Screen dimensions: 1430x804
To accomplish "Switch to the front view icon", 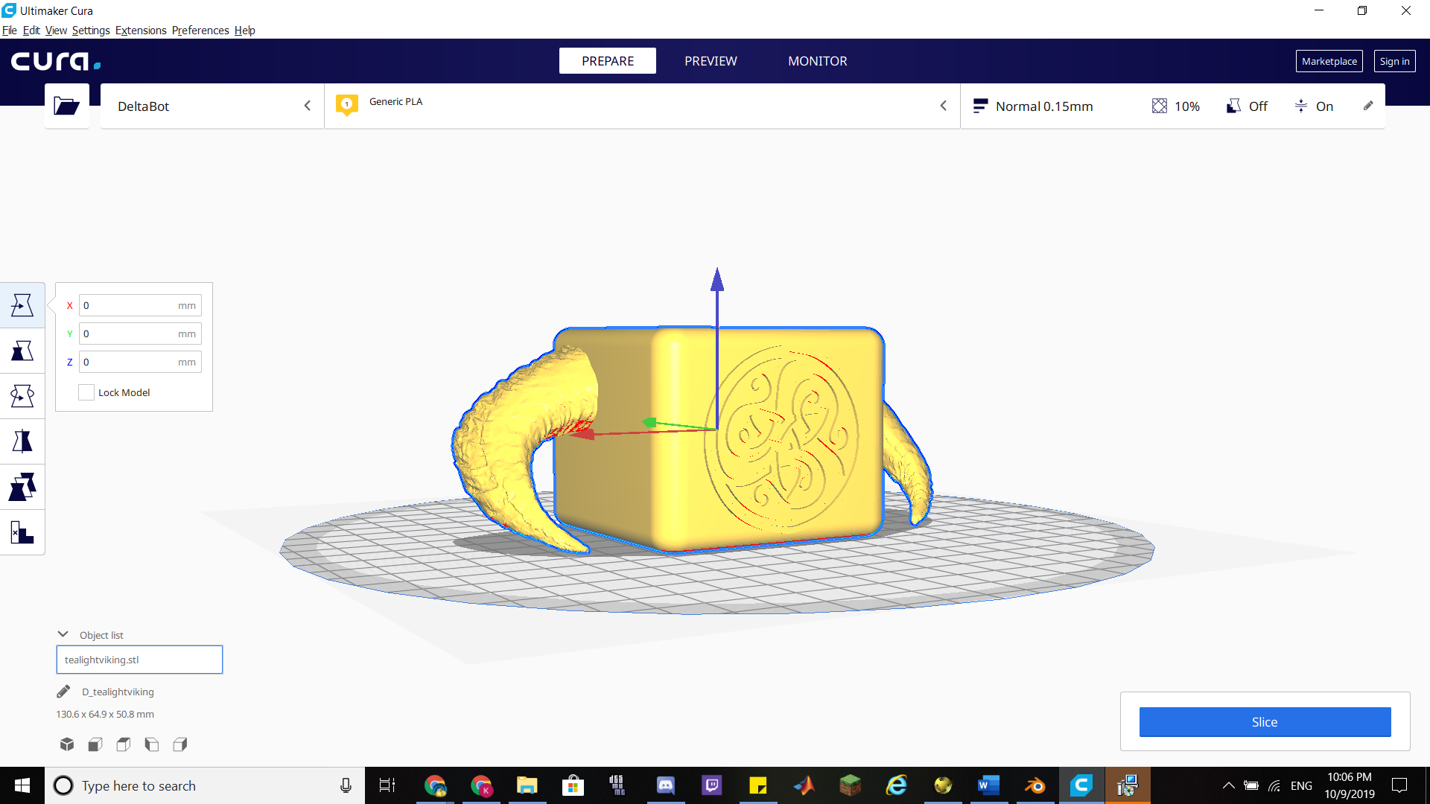I will (95, 744).
